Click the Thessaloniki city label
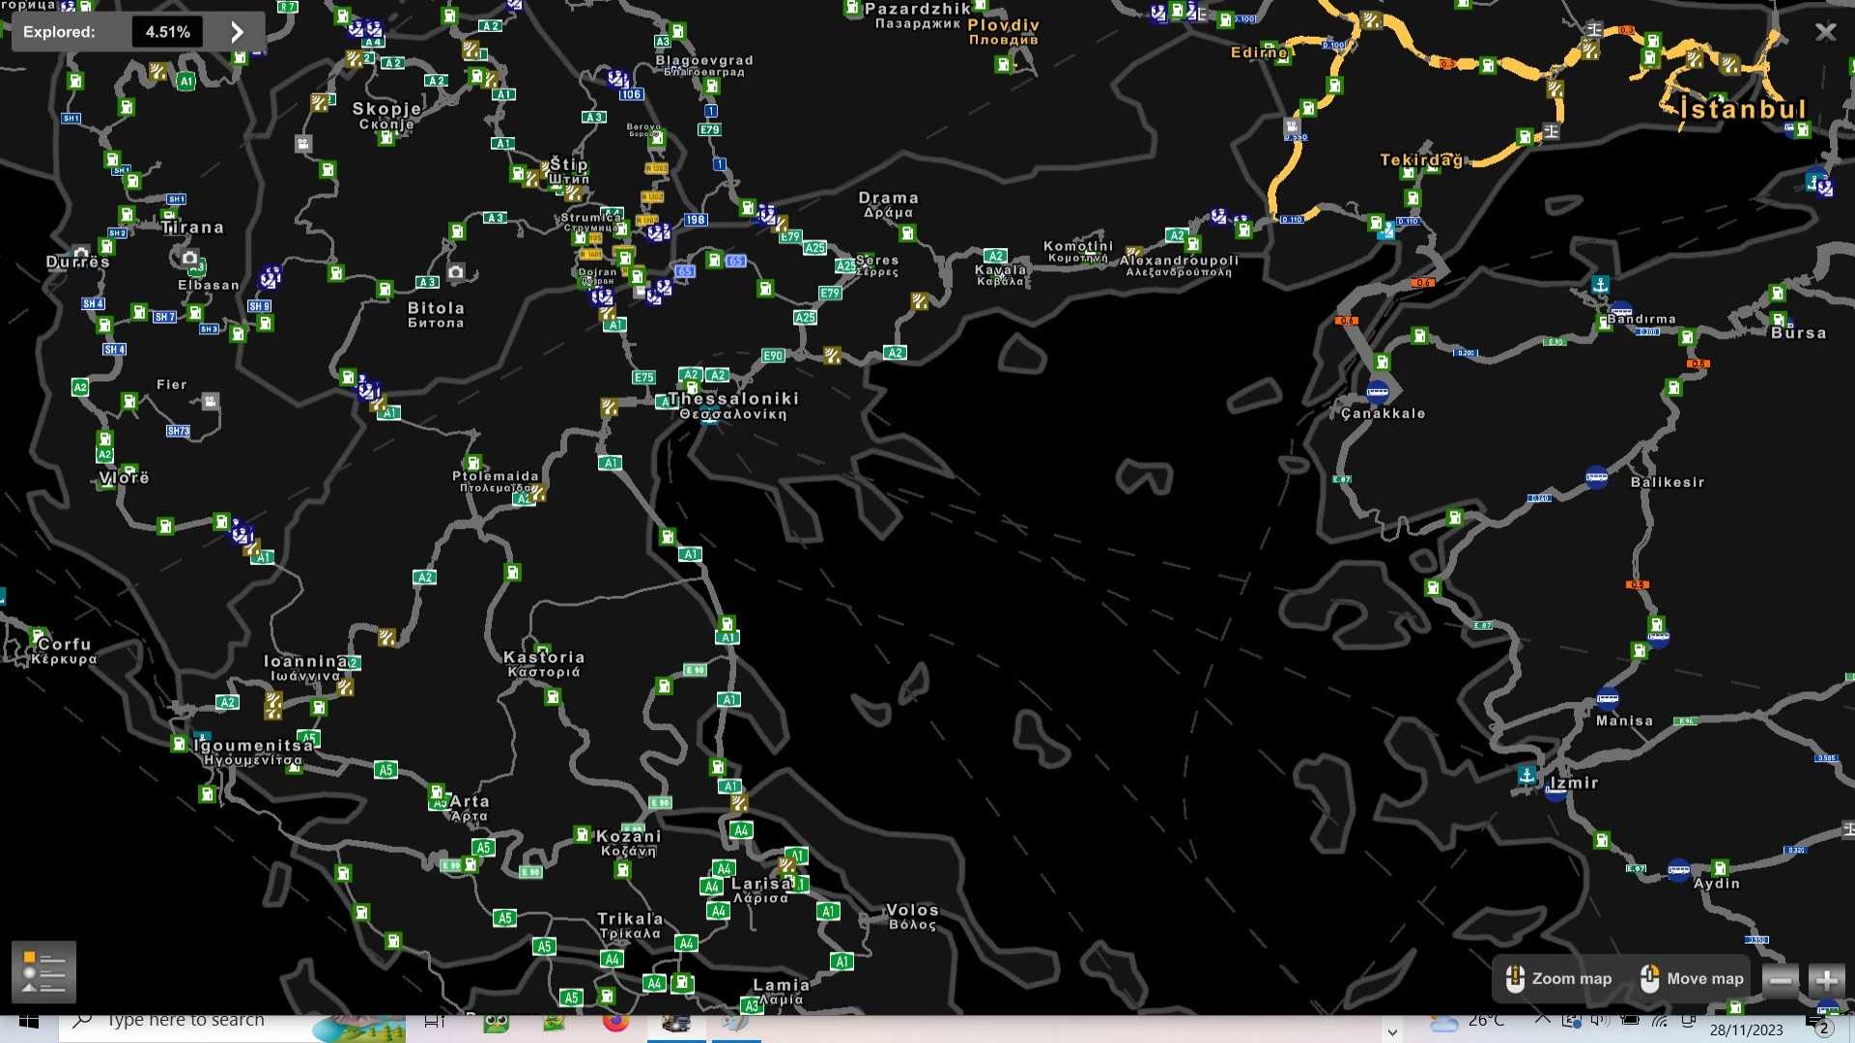The image size is (1855, 1043). click(x=734, y=399)
